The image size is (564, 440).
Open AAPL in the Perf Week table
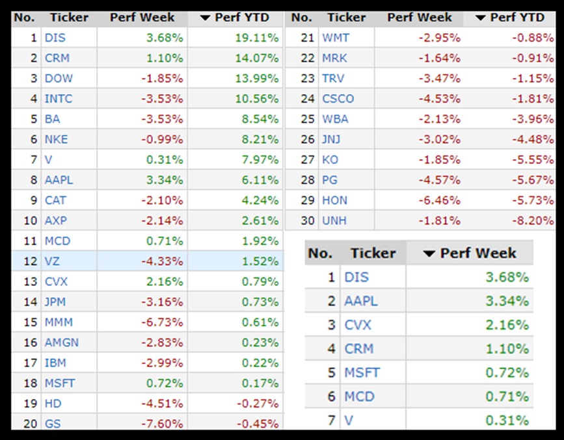tap(361, 301)
